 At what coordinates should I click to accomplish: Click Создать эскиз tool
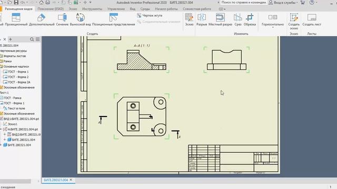pos(294,22)
